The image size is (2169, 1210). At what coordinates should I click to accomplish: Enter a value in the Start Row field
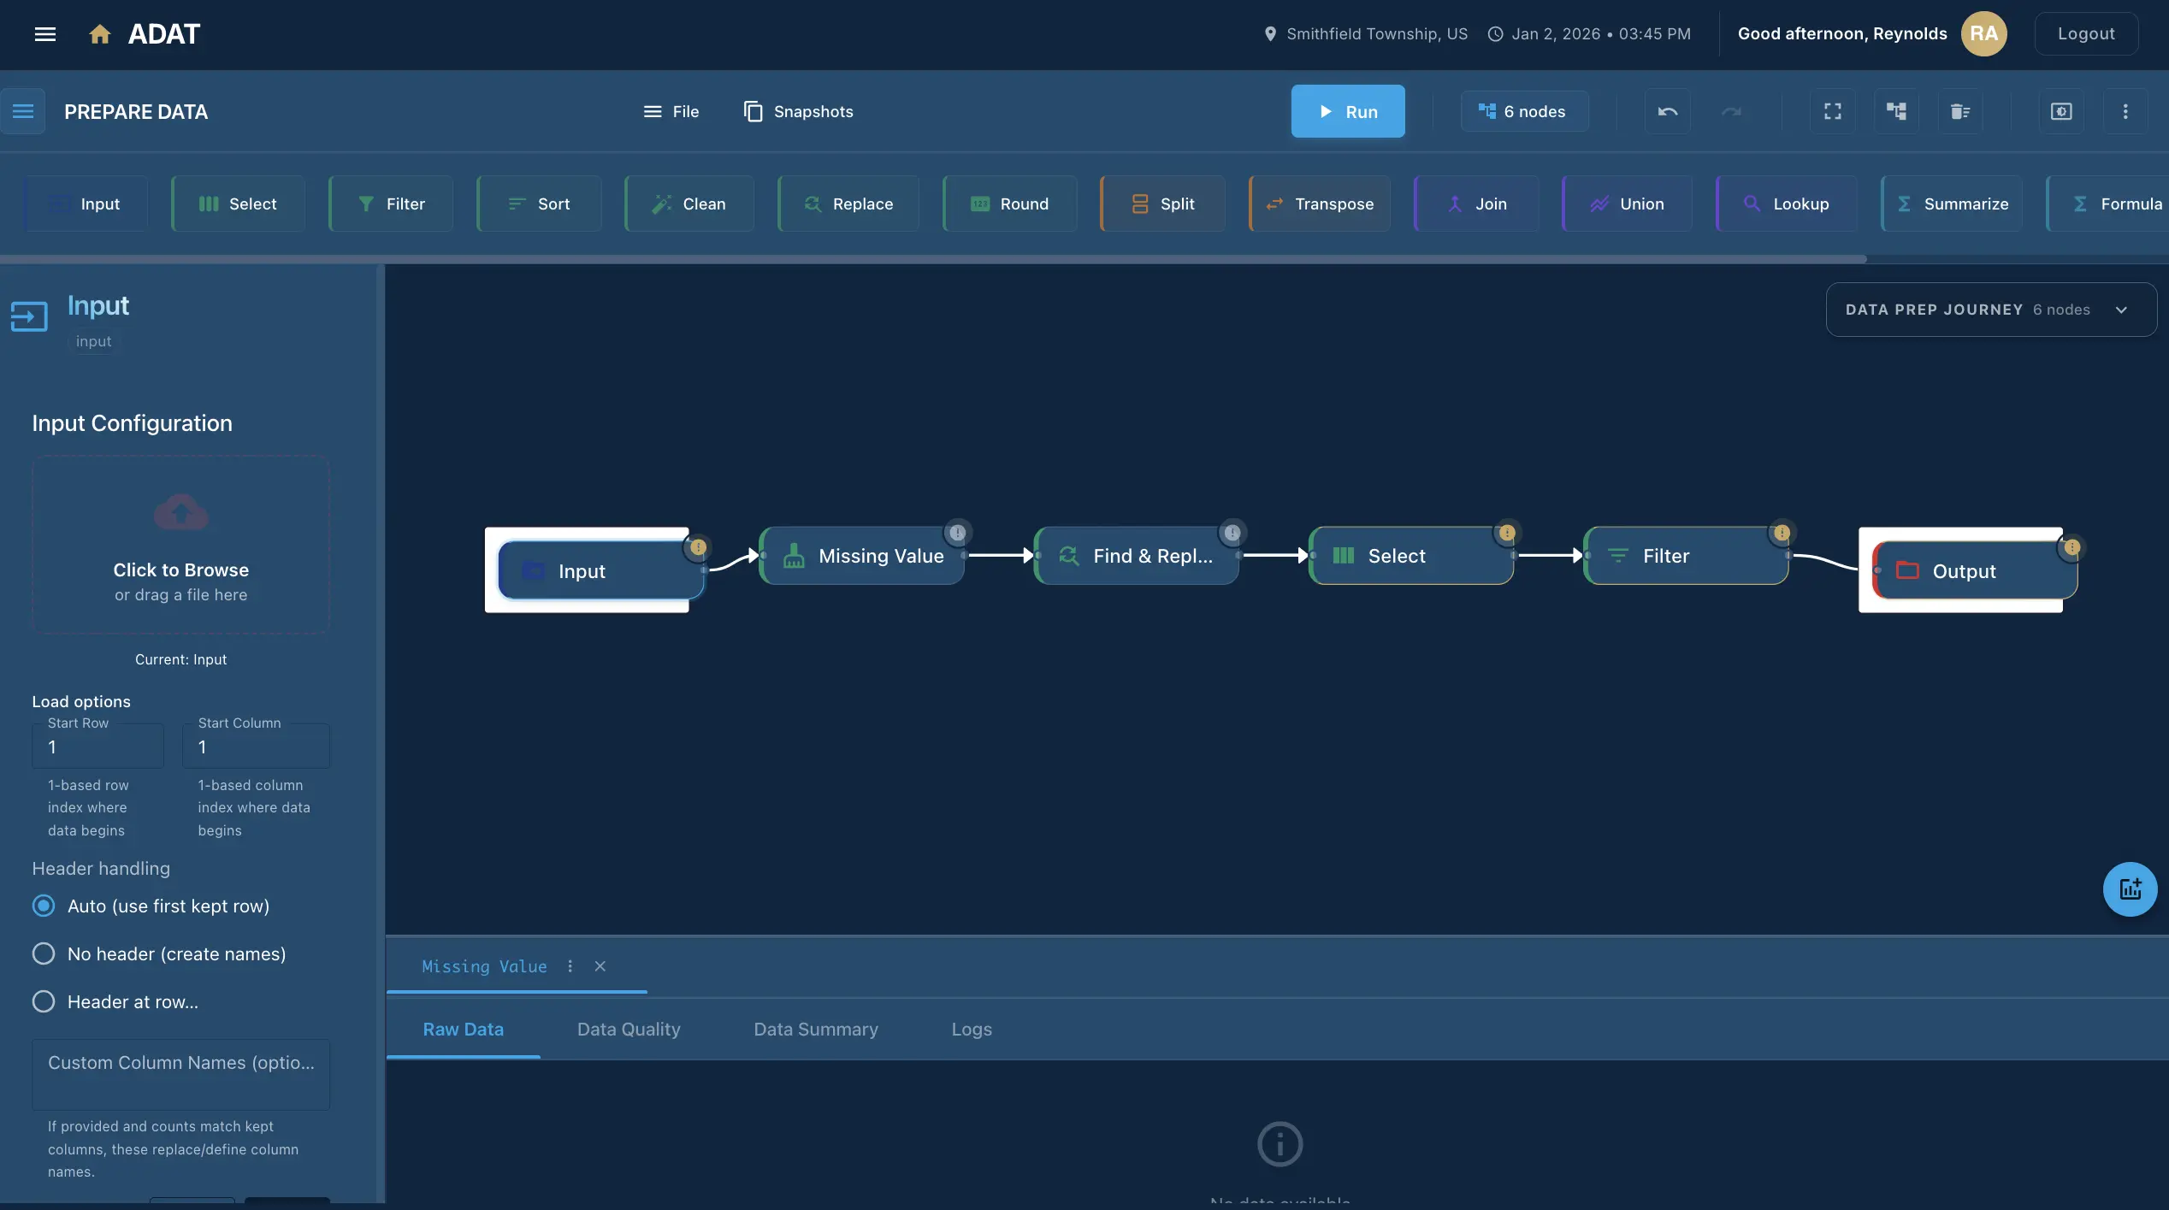(97, 747)
